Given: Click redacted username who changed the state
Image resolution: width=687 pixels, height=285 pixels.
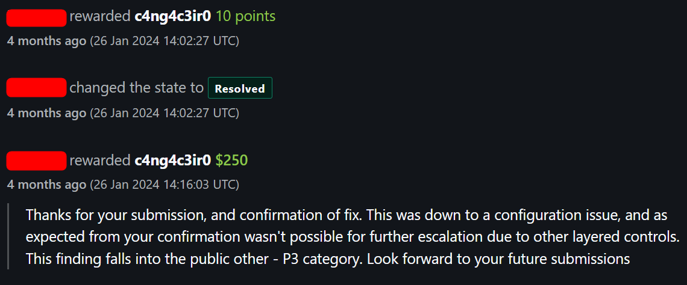Looking at the screenshot, I should pyautogui.click(x=36, y=88).
